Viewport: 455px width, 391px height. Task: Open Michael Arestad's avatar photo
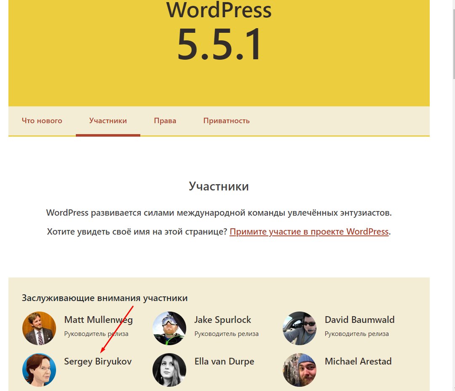click(x=300, y=370)
